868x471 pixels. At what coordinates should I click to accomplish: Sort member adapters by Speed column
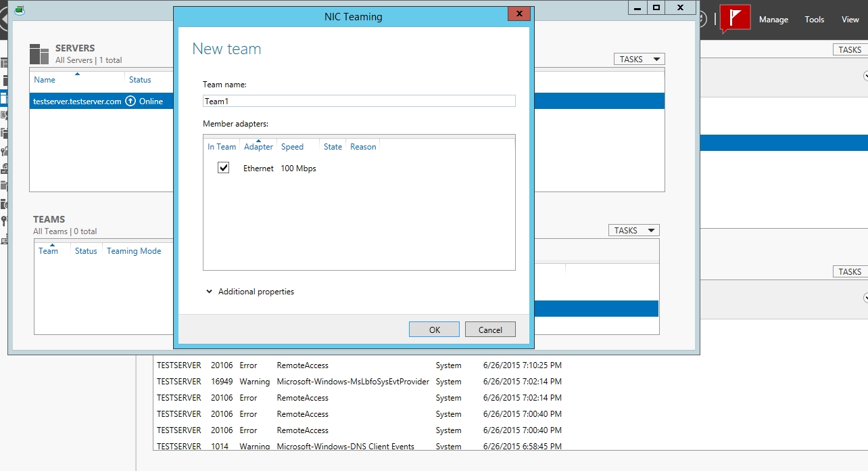click(x=292, y=147)
